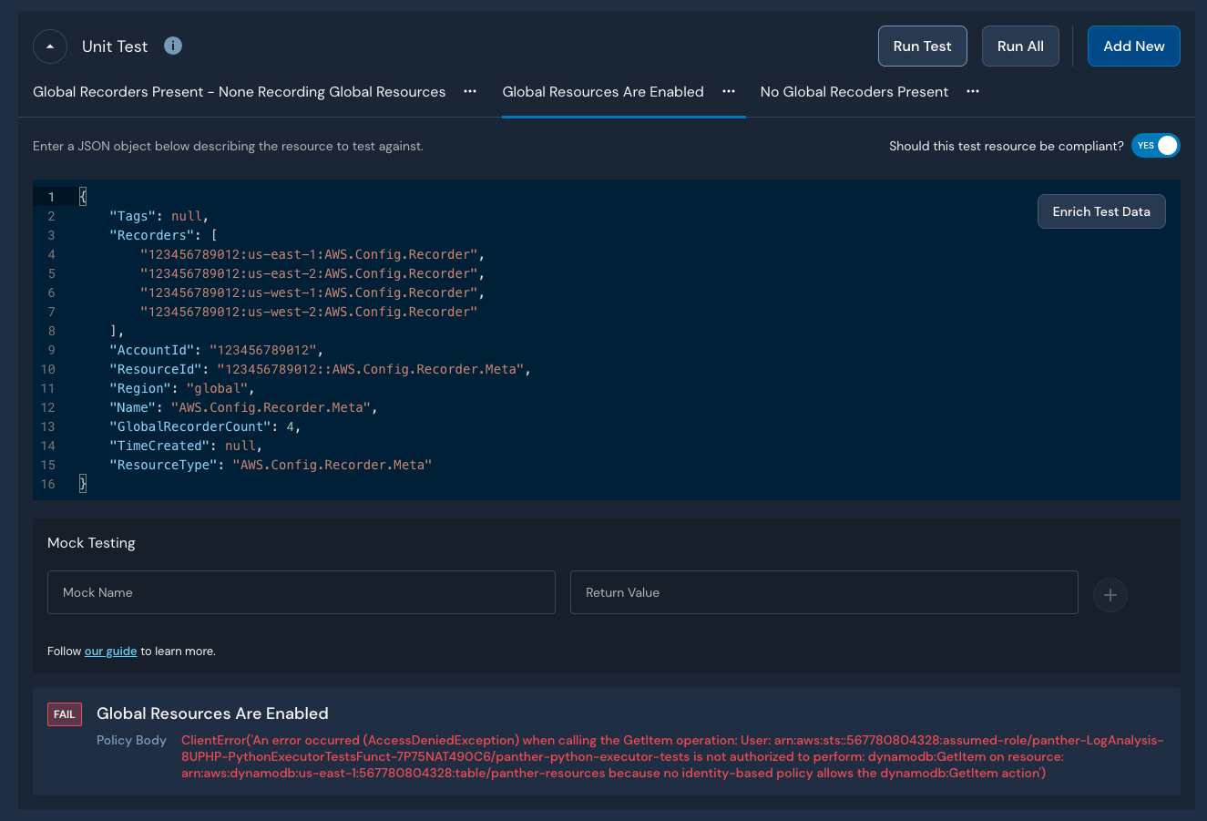
Task: Click the Run All button
Action: coord(1019,46)
